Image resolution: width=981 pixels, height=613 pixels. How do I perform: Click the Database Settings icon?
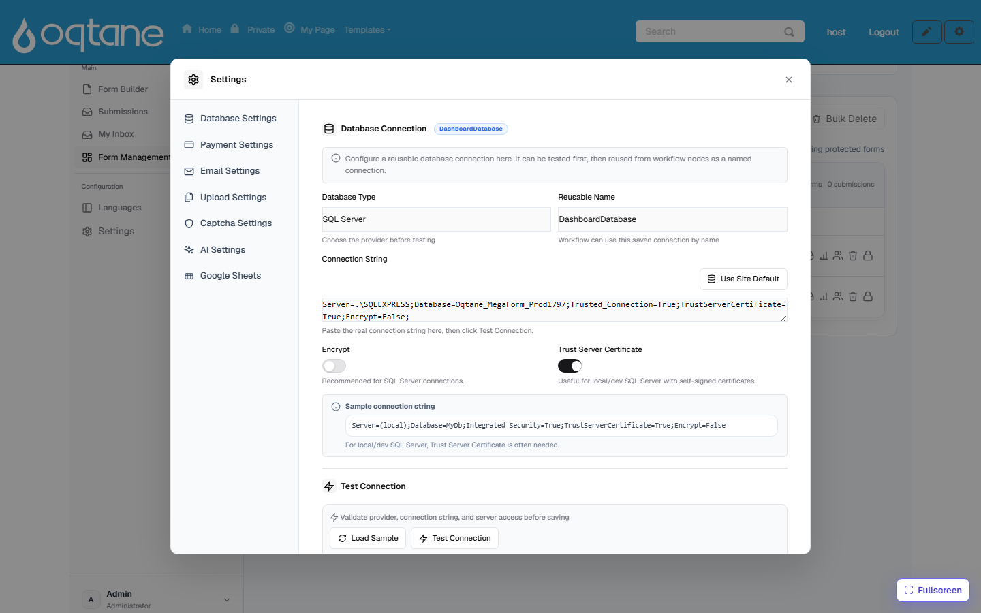(189, 119)
